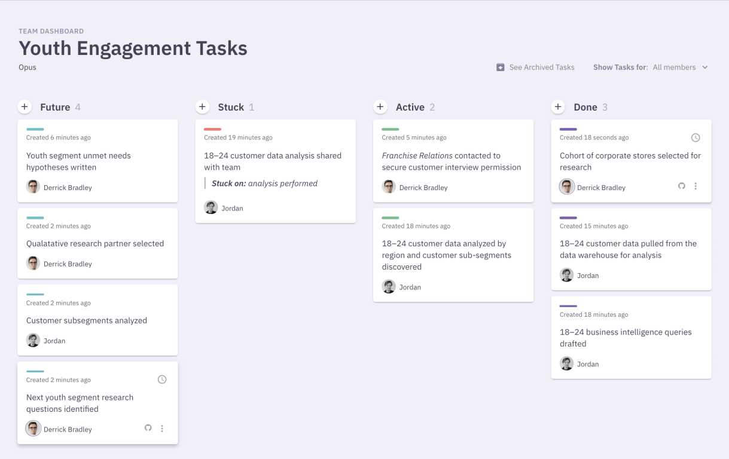Click red color bar on the Stuck card
This screenshot has width=729, height=459.
(213, 129)
